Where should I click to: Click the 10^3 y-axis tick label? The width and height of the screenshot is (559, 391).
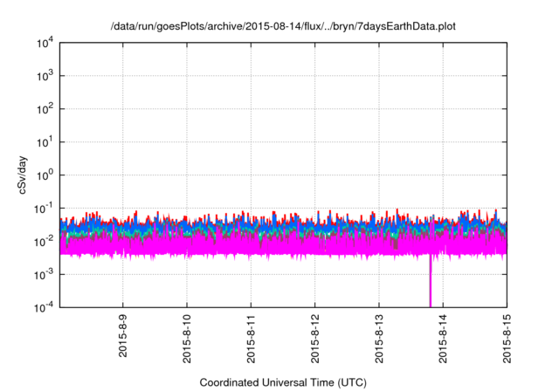point(45,76)
